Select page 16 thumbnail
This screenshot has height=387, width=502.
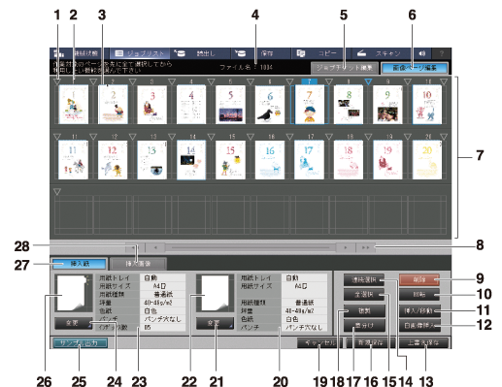coord(270,160)
